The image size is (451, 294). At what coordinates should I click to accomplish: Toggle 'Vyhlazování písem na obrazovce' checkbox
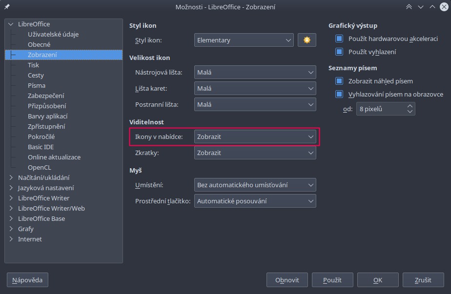click(x=339, y=94)
